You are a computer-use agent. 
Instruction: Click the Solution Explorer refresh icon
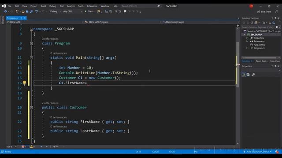click(274, 23)
